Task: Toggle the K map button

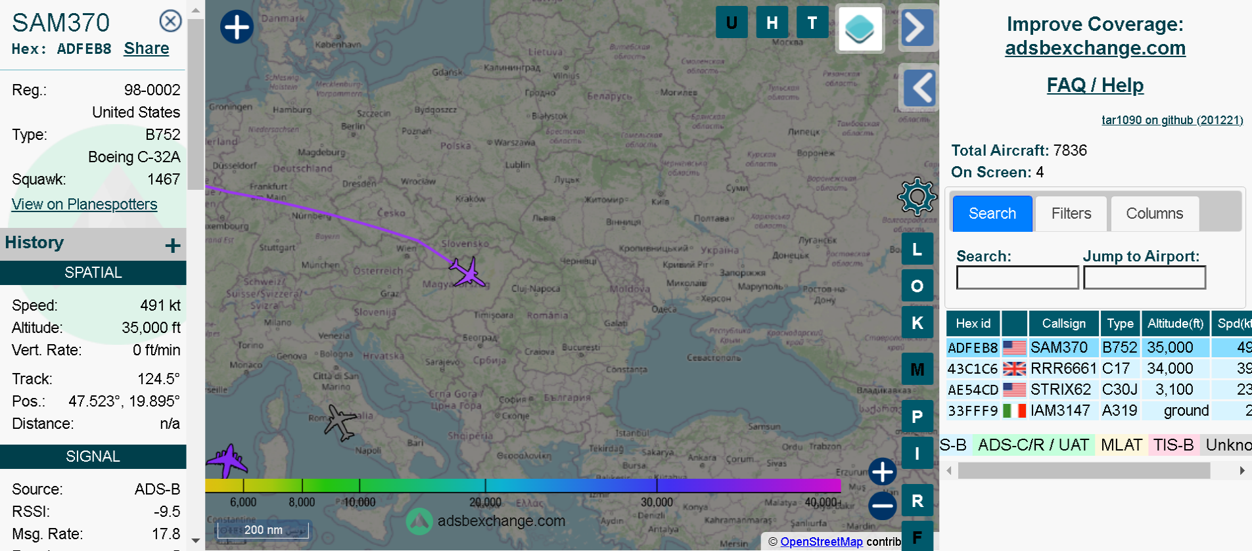Action: tap(917, 323)
